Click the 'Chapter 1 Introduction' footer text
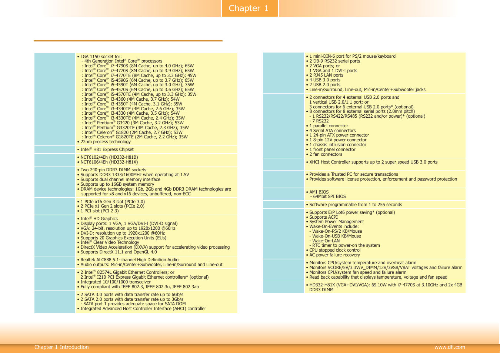 tap(61, 347)
